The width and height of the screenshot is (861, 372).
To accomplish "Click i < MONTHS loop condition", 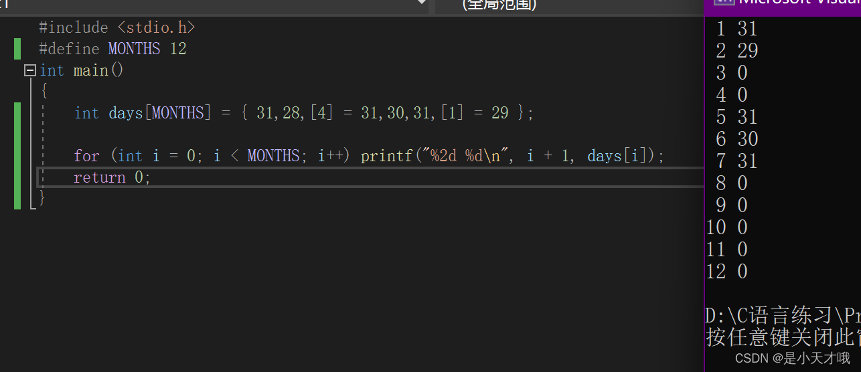I will pyautogui.click(x=256, y=156).
